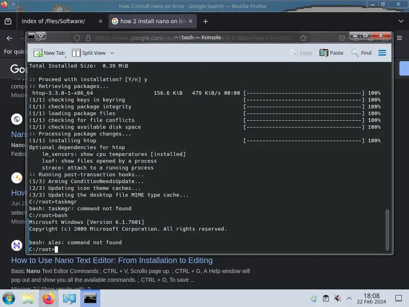Open the file manager from the taskbar

click(28, 298)
